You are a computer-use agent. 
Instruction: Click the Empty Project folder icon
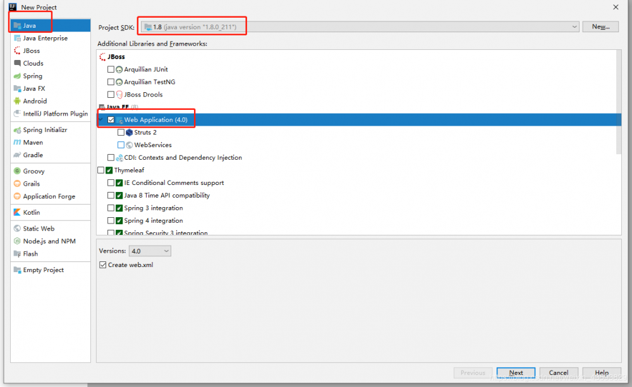point(17,270)
